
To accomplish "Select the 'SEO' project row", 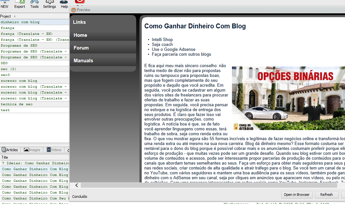I will tap(35, 63).
